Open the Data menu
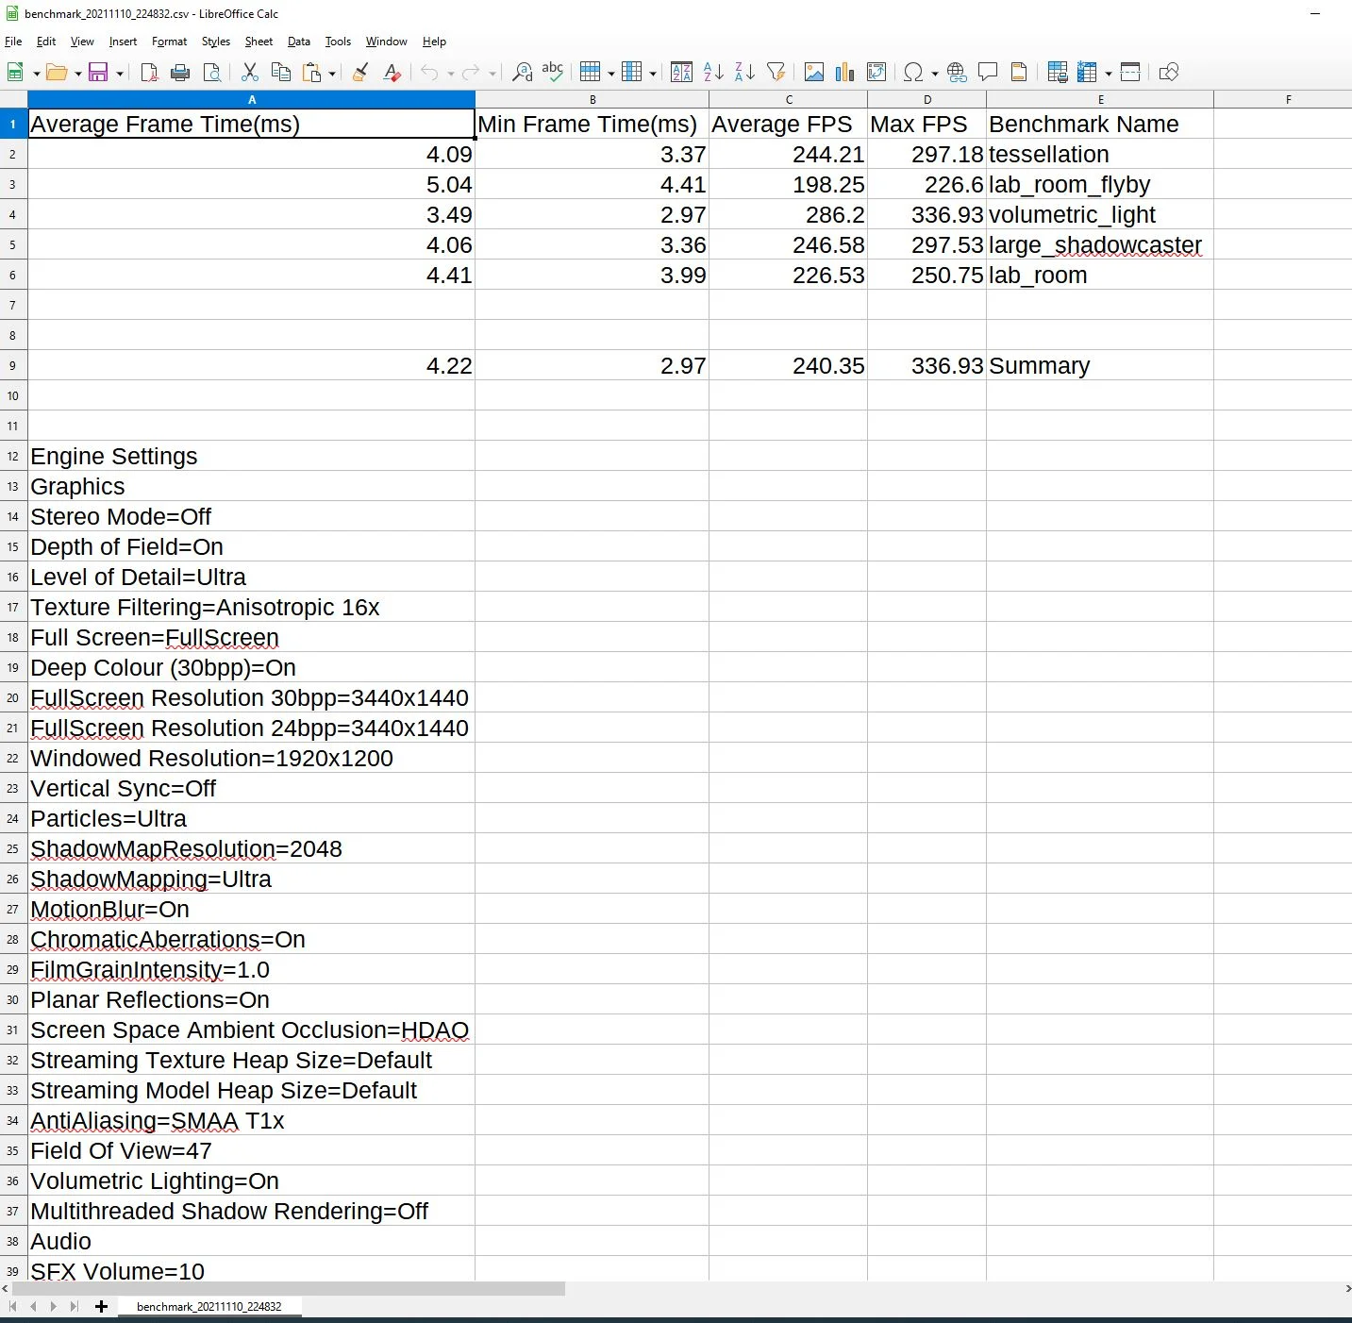 click(299, 42)
